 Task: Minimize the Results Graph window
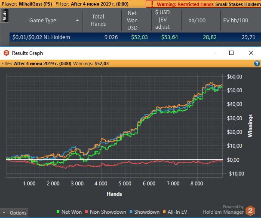click(212, 53)
